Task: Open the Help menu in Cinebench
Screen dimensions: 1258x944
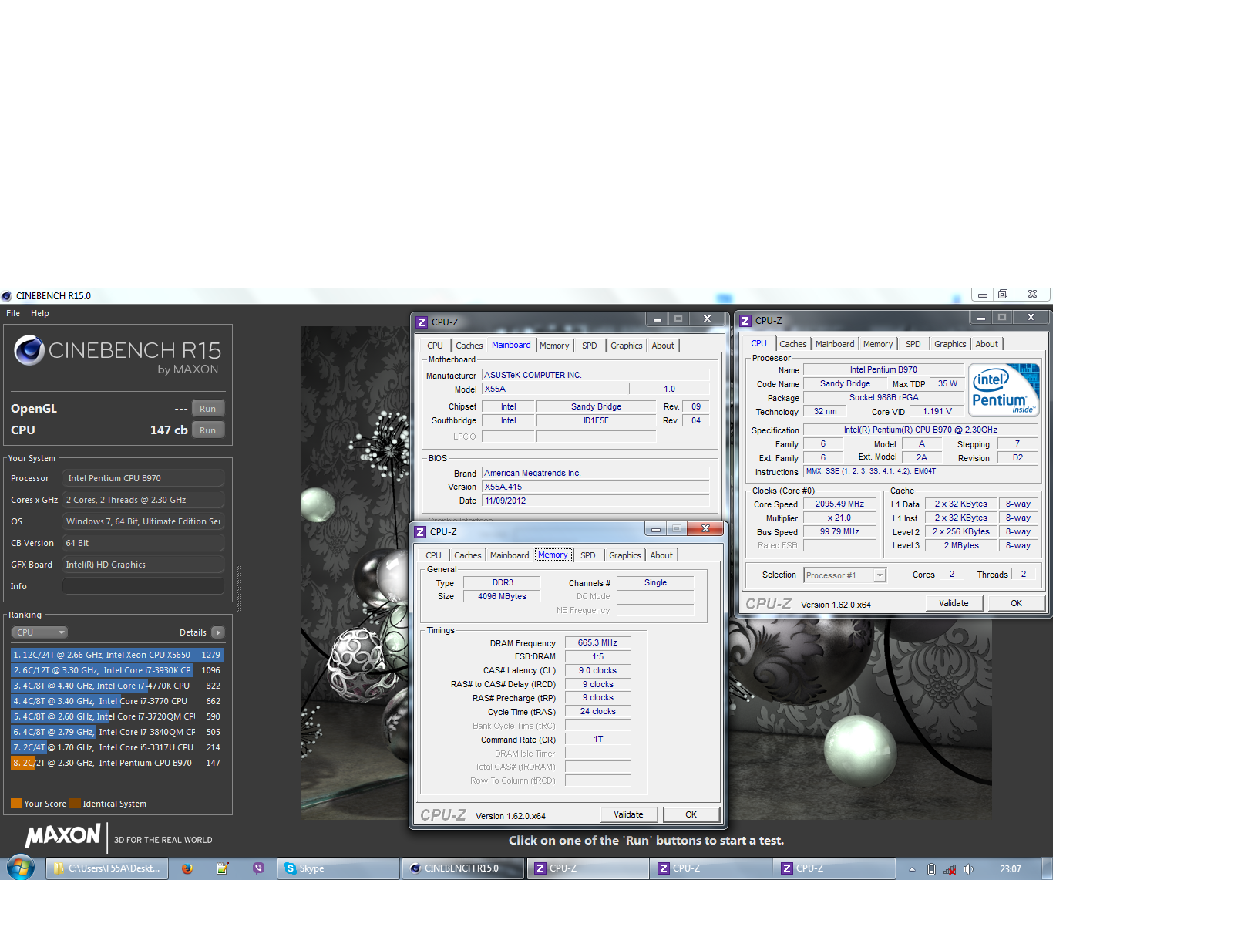Action: (x=40, y=313)
